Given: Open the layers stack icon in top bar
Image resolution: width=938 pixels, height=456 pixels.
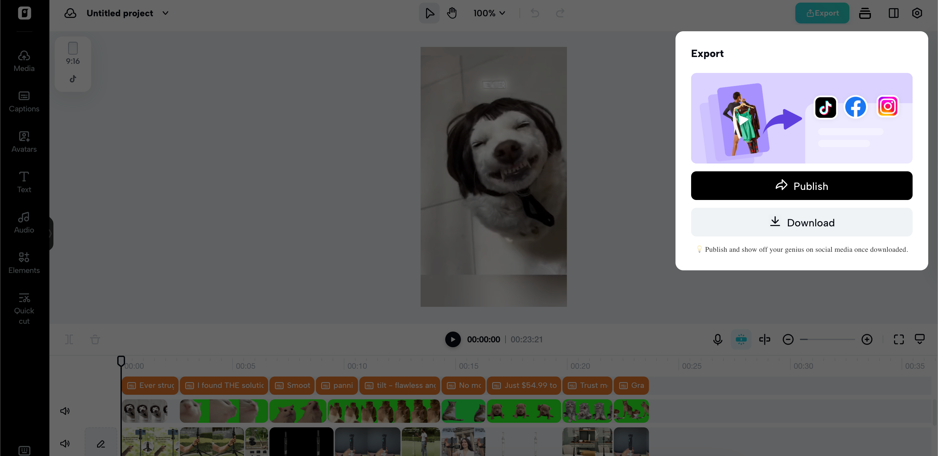Looking at the screenshot, I should tap(865, 13).
